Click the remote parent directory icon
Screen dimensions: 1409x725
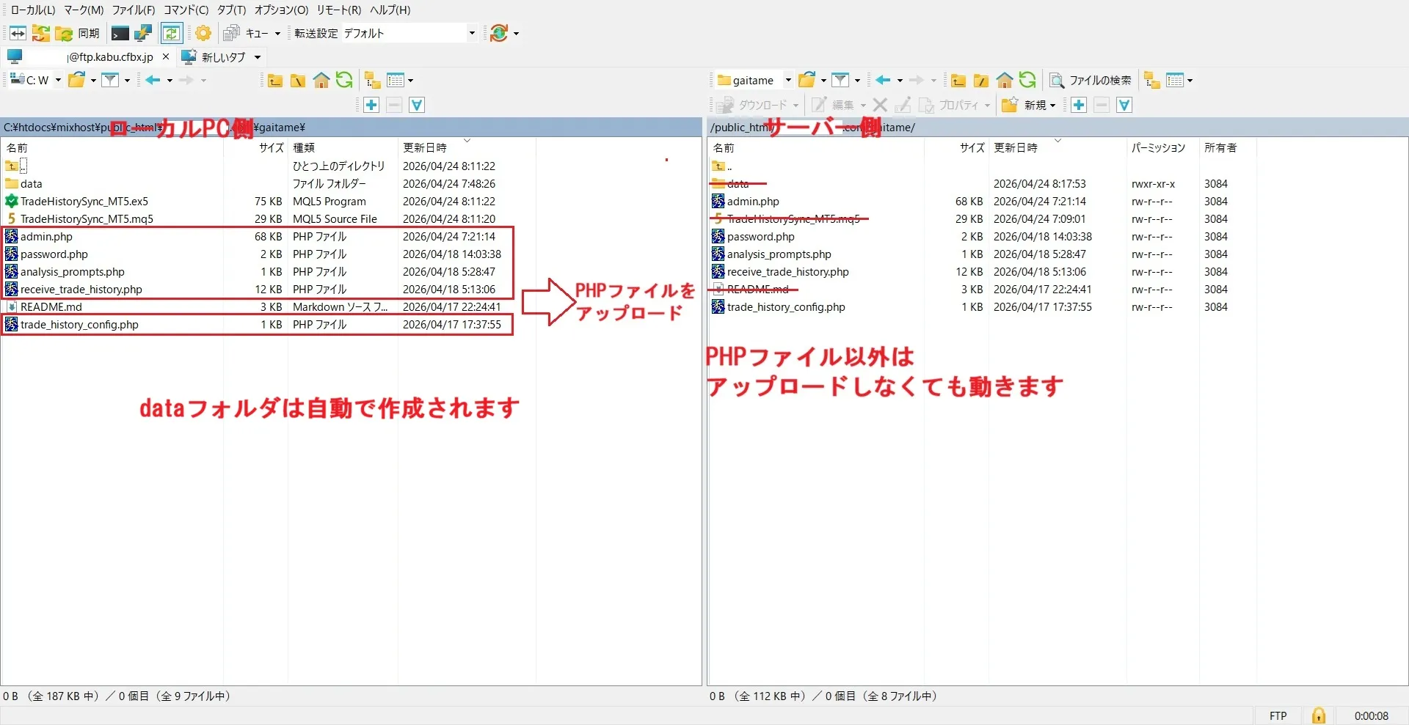click(x=958, y=81)
